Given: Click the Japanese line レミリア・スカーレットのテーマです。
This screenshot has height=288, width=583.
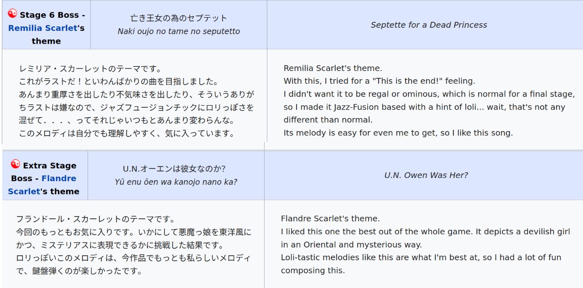Looking at the screenshot, I should click(x=90, y=69).
